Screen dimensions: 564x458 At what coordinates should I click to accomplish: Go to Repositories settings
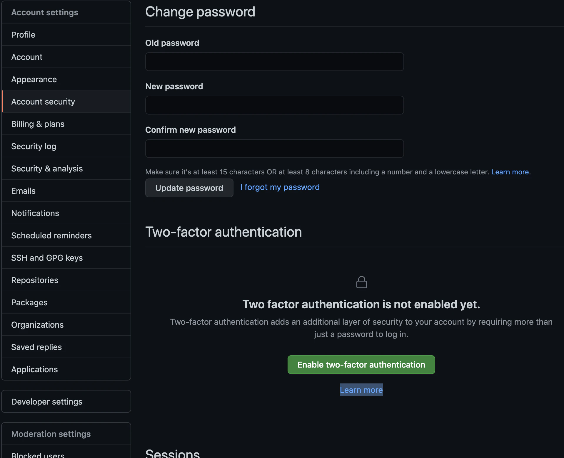click(66, 280)
